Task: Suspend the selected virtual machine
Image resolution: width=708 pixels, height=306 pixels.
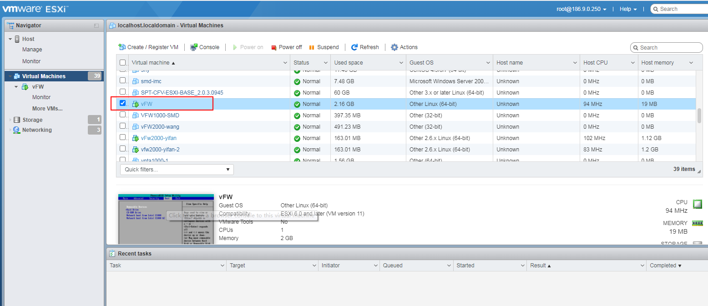Action: [x=324, y=47]
